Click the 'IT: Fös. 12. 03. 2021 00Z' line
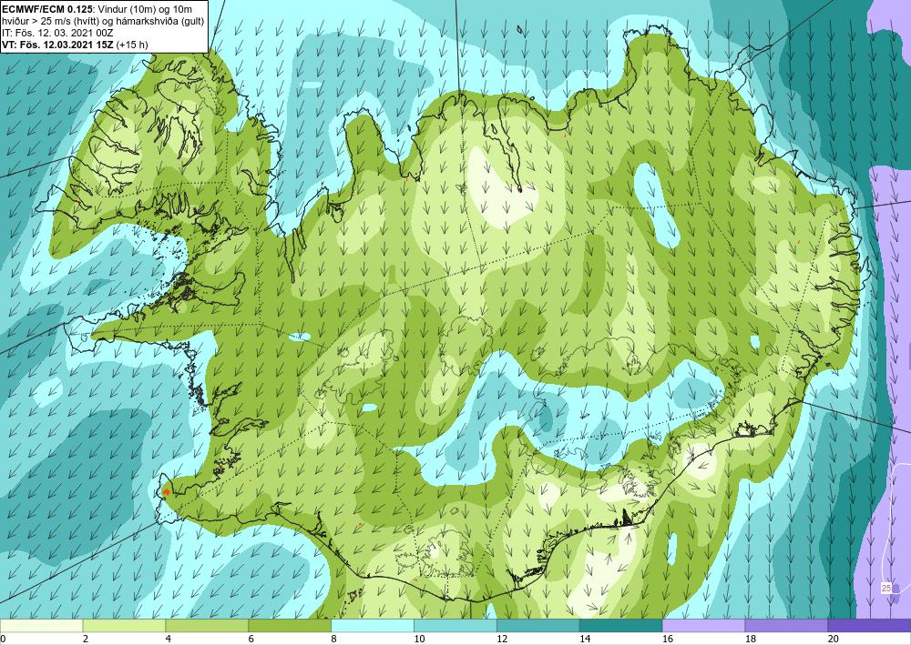Image resolution: width=911 pixels, height=645 pixels. [x=57, y=33]
